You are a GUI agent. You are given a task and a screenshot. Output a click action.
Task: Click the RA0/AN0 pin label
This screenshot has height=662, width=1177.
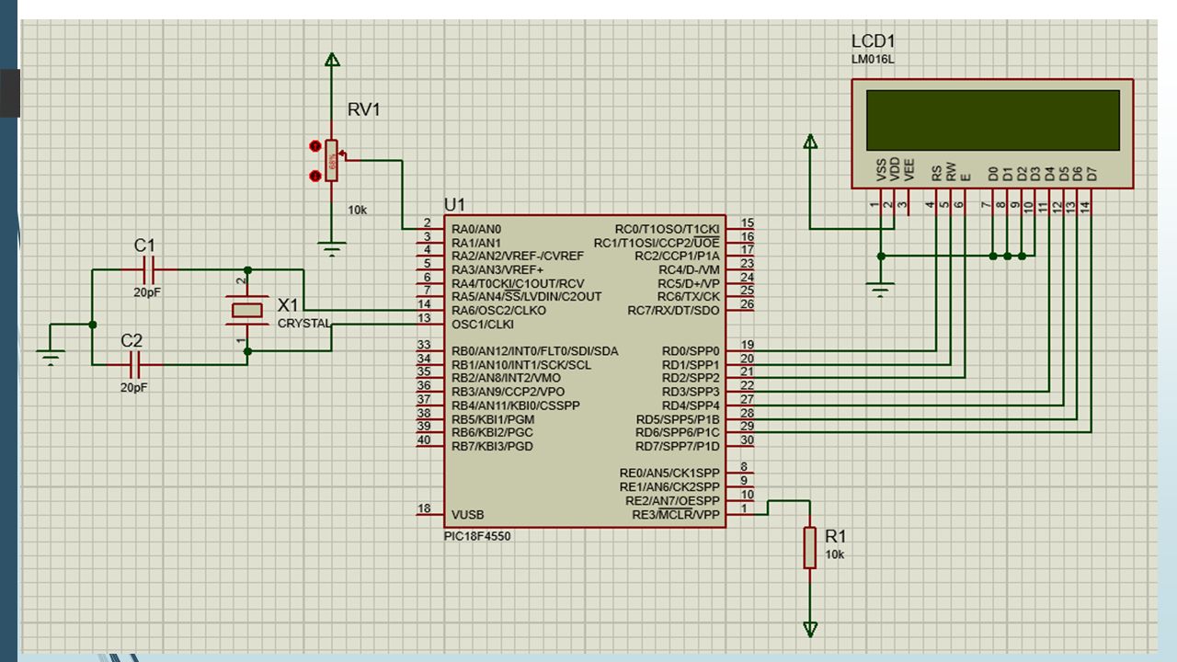(476, 229)
